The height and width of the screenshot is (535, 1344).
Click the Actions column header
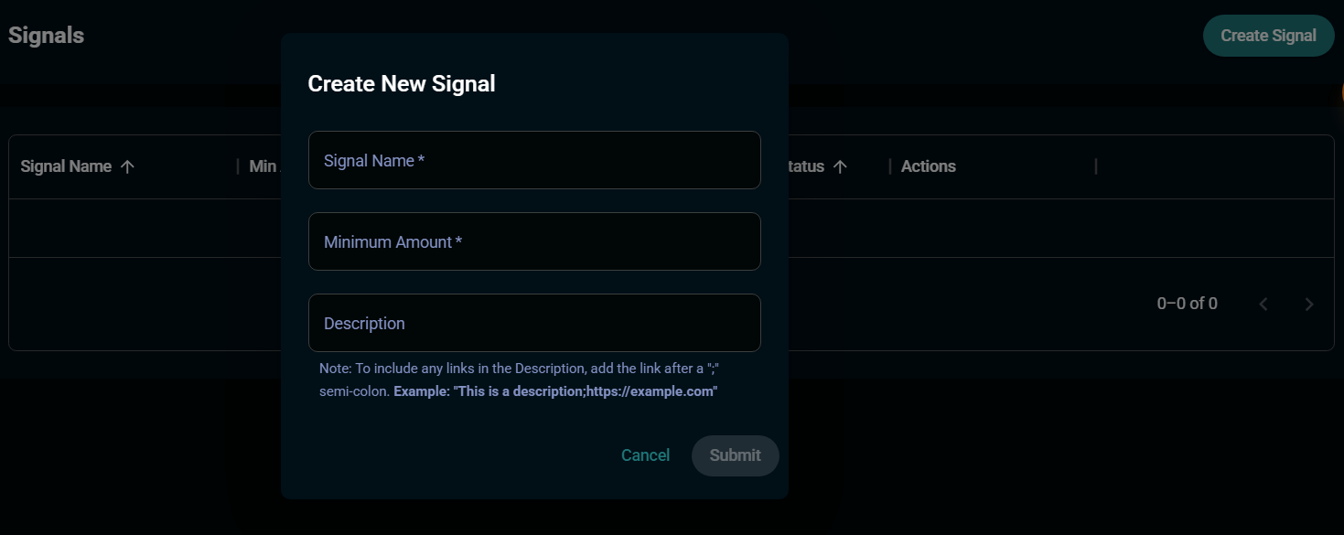point(928,166)
